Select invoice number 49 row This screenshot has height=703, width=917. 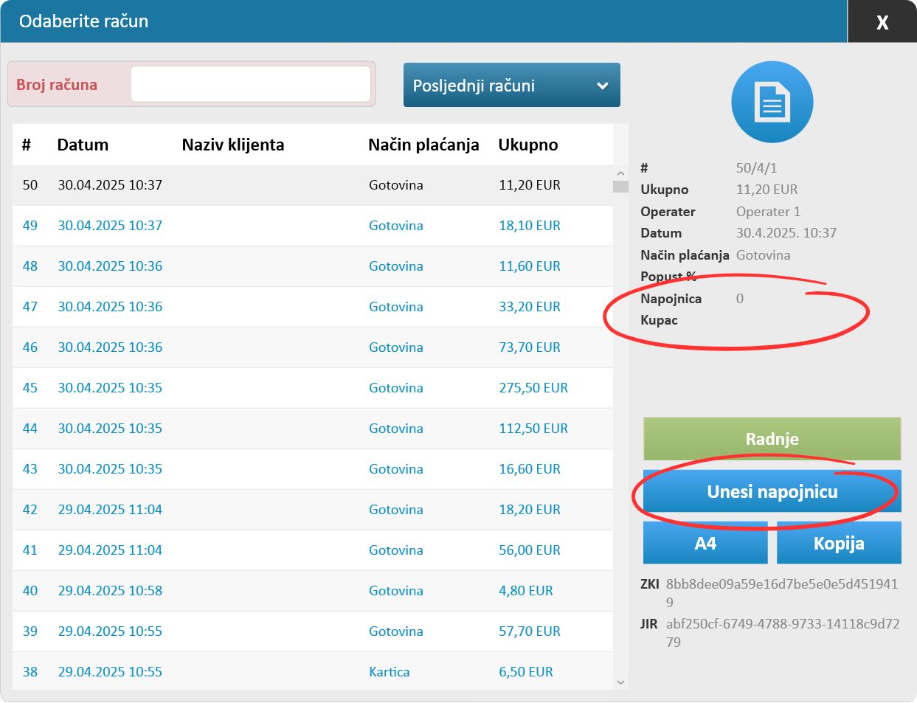312,226
